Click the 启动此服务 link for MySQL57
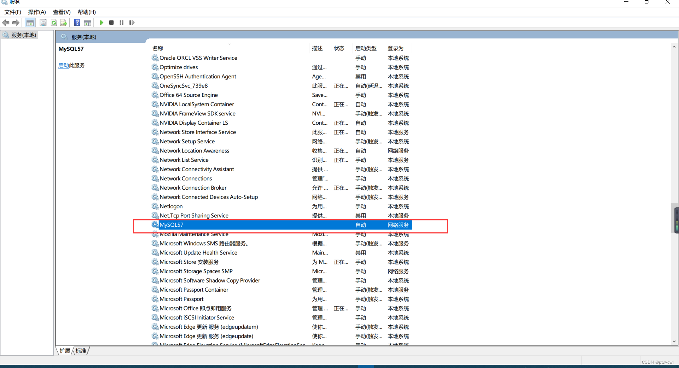This screenshot has height=368, width=679. pyautogui.click(x=64, y=65)
